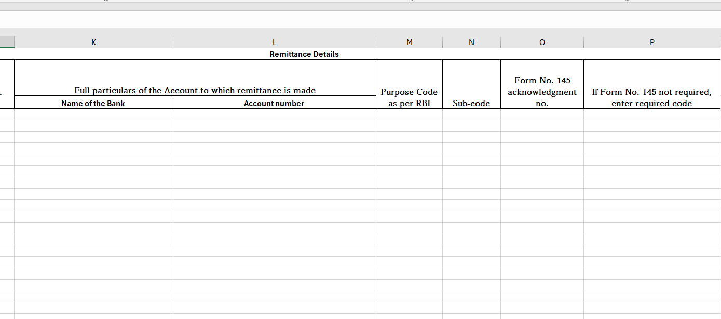Screen dimensions: 721x319
Task: Select column P header
Action: [x=652, y=42]
